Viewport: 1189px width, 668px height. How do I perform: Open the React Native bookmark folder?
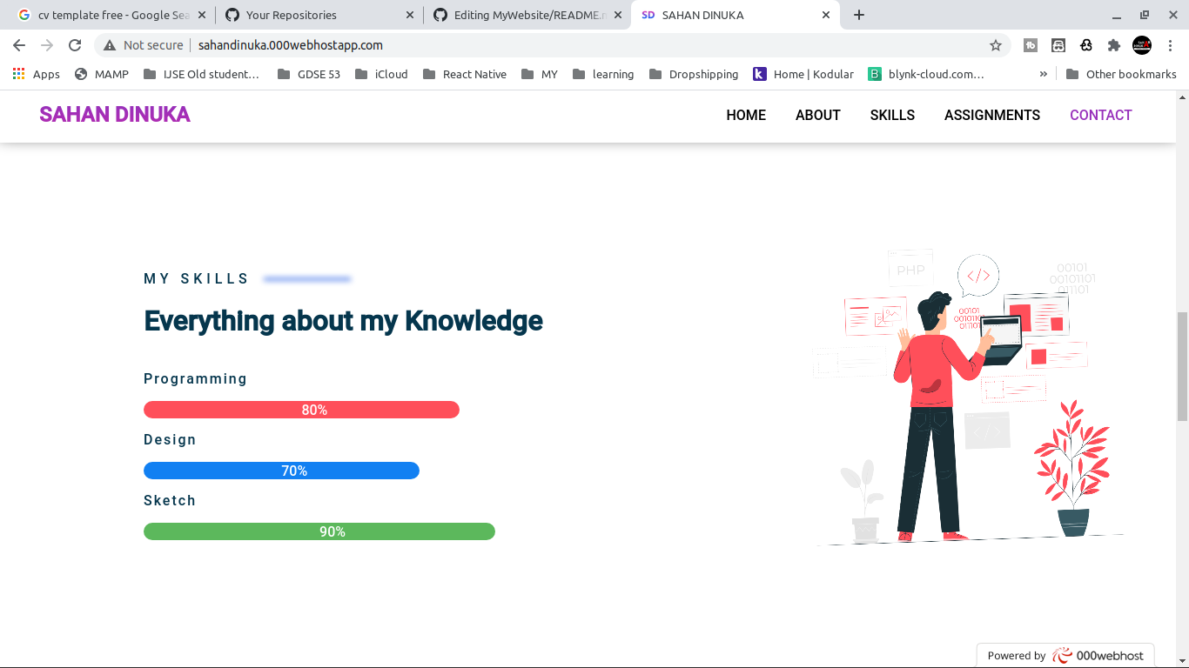coord(465,74)
